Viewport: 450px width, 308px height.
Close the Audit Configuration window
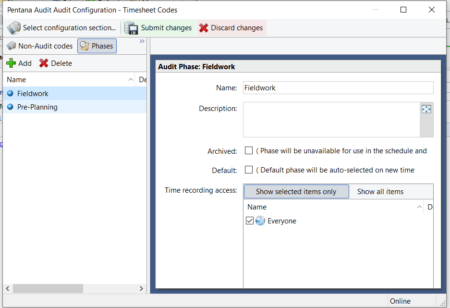[x=431, y=10]
